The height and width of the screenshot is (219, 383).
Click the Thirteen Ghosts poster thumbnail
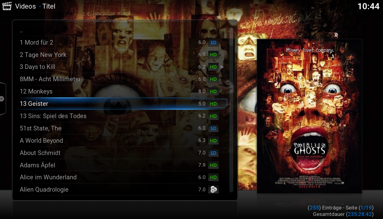click(309, 116)
